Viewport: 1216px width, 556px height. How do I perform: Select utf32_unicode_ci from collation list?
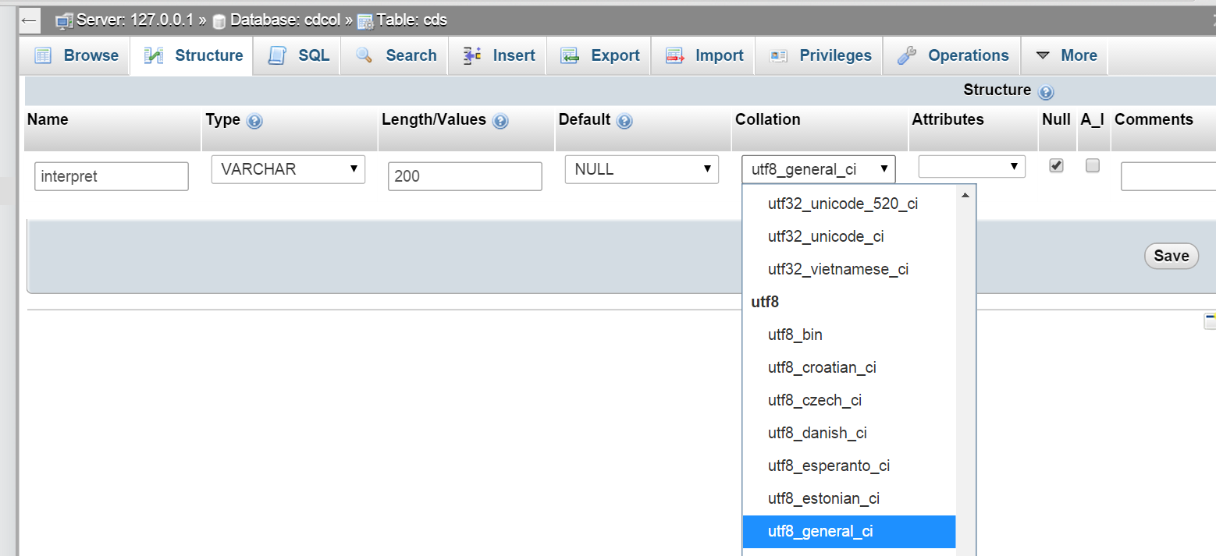[x=849, y=236]
